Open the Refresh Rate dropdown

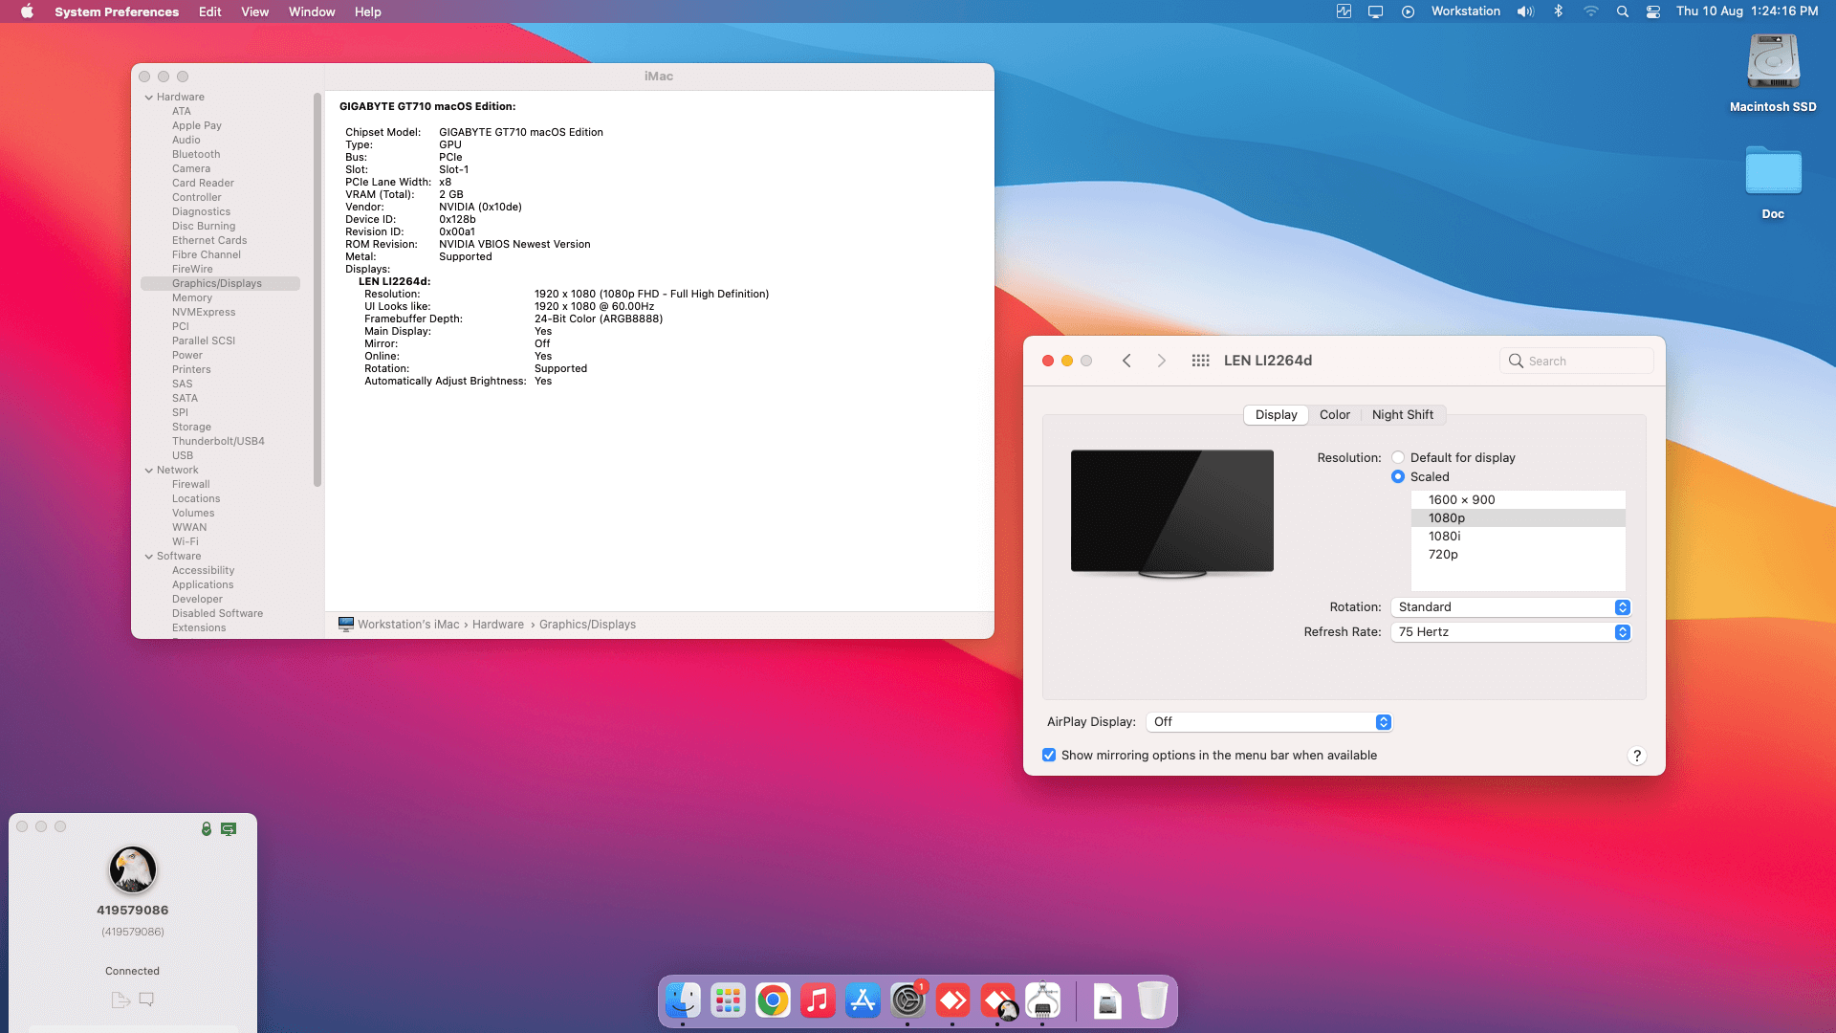coord(1510,632)
